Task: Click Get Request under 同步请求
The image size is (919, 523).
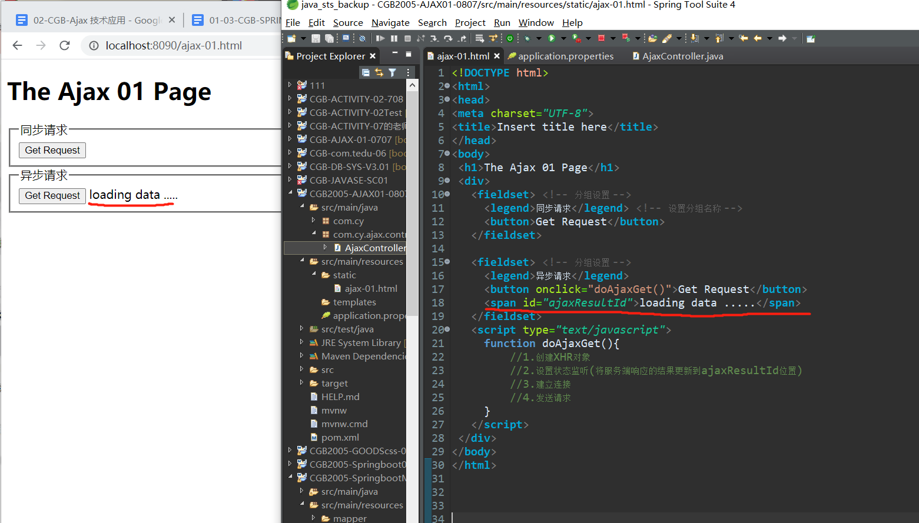Action: [52, 150]
